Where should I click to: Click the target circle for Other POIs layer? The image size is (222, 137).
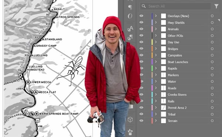coord(212,36)
